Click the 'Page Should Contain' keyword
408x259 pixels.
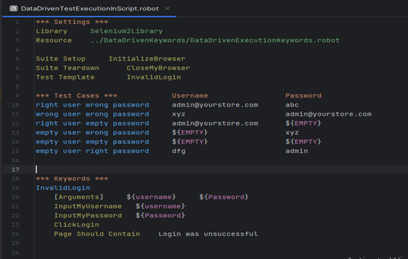click(x=97, y=234)
